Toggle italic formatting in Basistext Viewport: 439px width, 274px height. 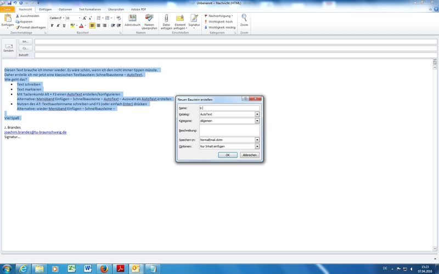tap(58, 25)
